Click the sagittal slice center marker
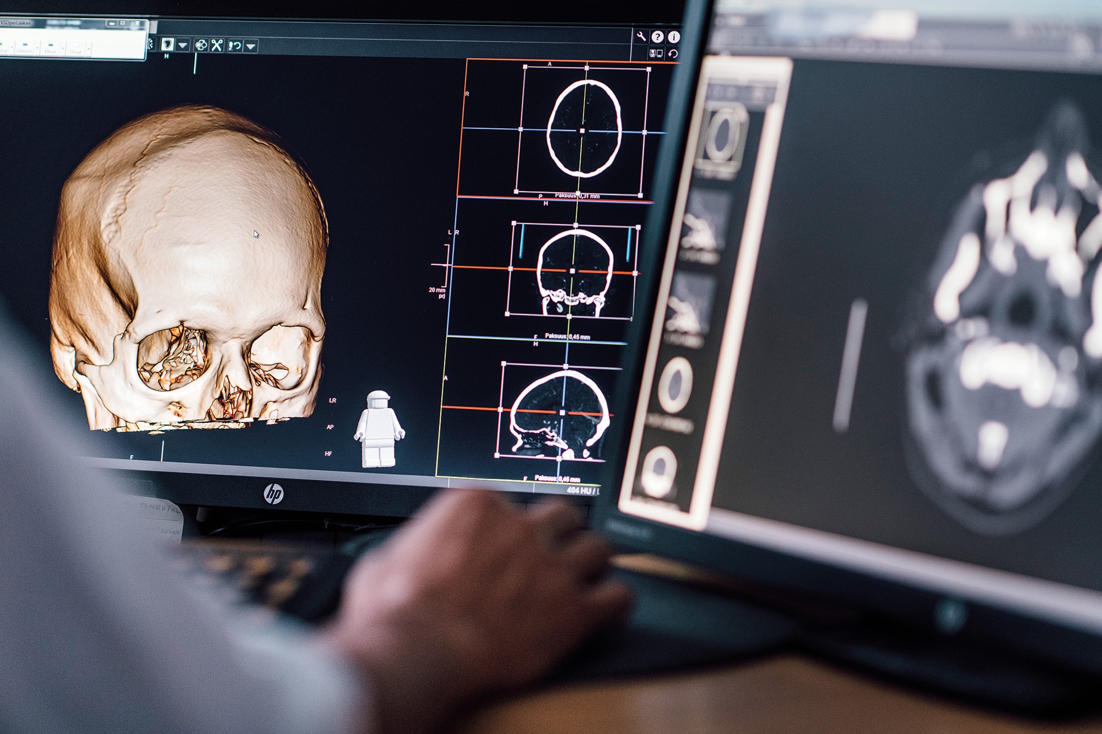 pos(562,412)
